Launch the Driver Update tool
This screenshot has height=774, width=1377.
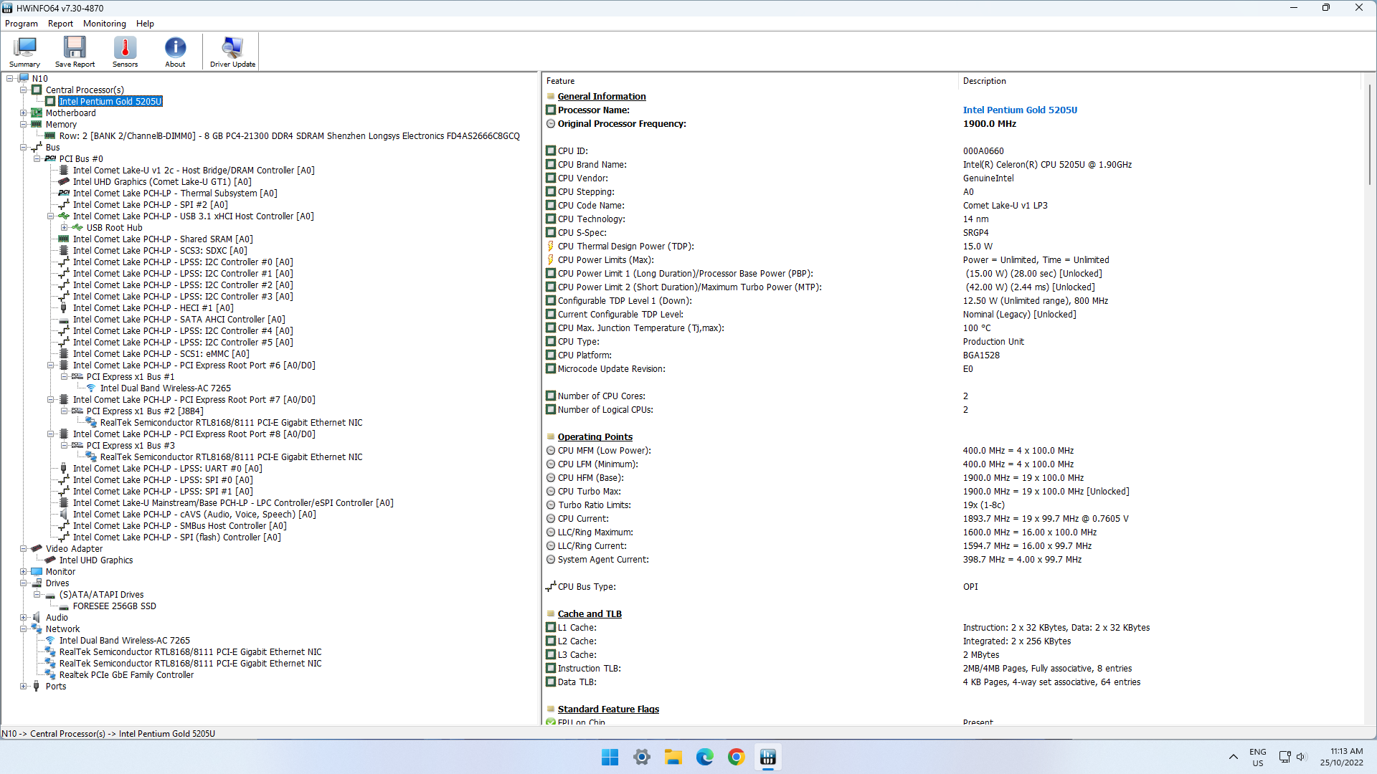pyautogui.click(x=232, y=52)
